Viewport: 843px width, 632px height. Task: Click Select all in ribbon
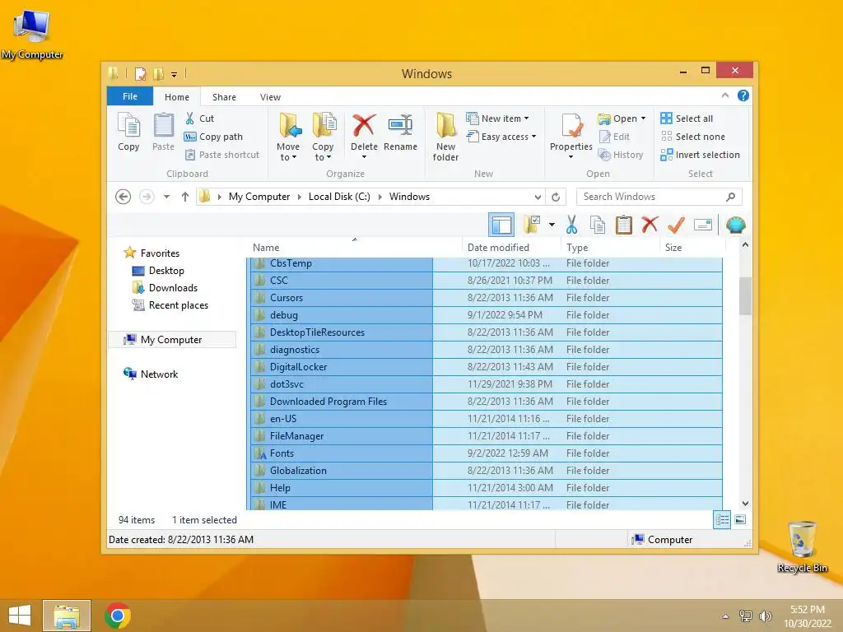(687, 118)
